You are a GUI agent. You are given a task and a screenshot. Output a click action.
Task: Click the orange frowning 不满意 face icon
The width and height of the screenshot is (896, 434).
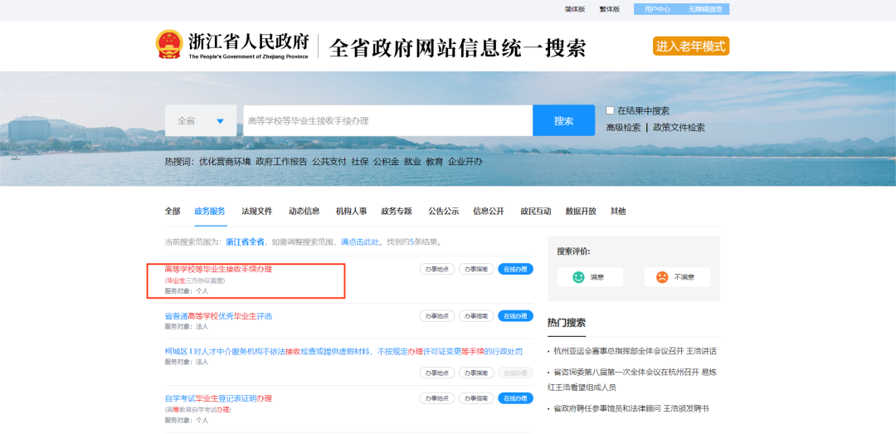(x=662, y=277)
